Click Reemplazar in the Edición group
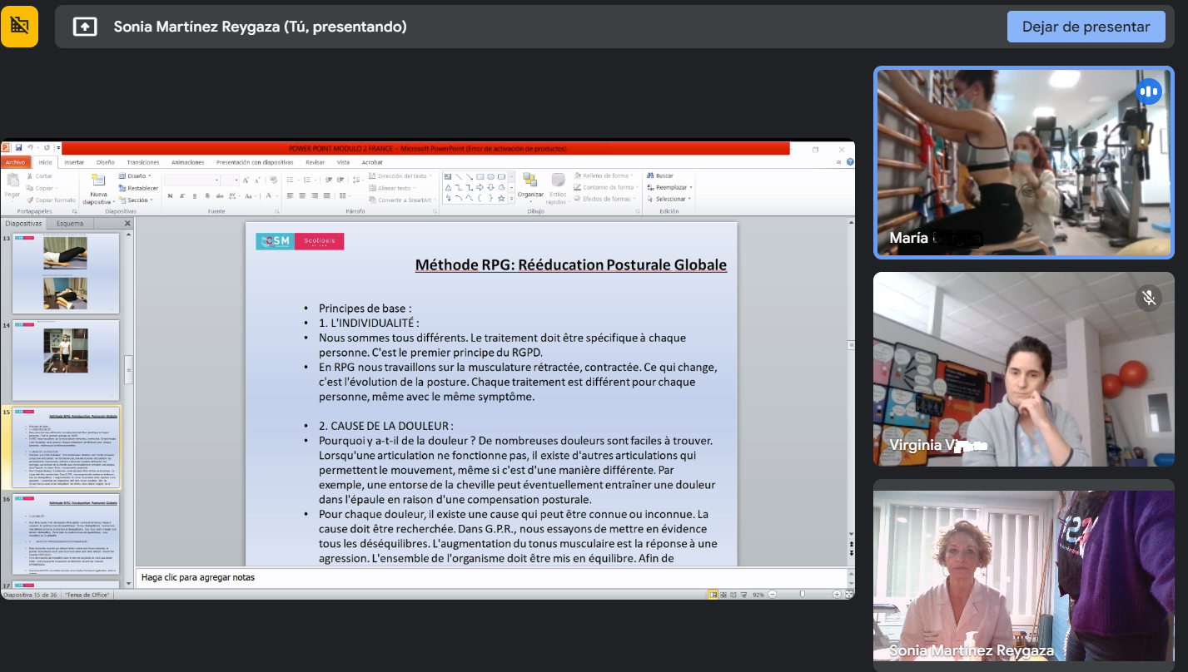The width and height of the screenshot is (1188, 672). tap(670, 187)
